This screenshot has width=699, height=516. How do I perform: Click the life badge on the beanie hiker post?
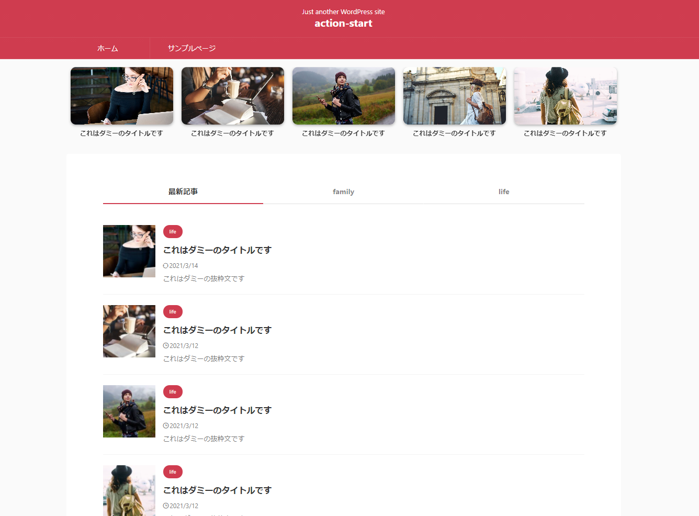click(173, 392)
